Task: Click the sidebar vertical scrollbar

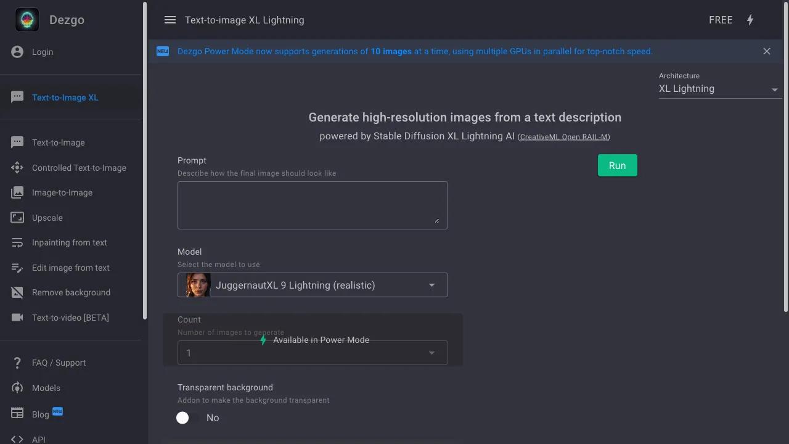Action: coord(145,160)
